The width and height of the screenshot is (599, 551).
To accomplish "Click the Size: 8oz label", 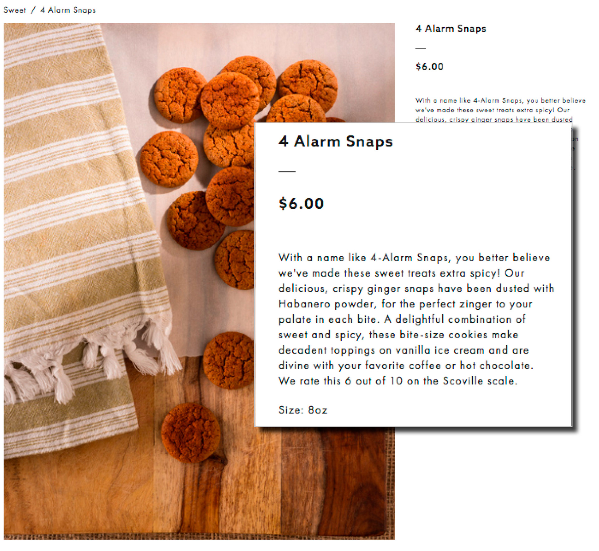I will coord(303,410).
